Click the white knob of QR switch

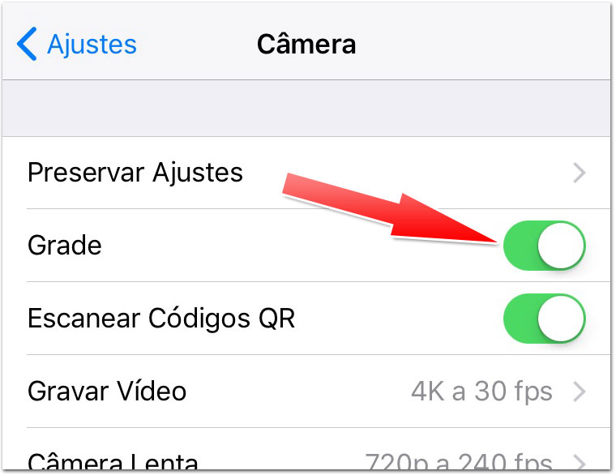tap(561, 319)
